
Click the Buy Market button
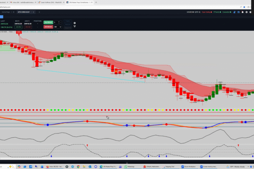click(x=48, y=22)
